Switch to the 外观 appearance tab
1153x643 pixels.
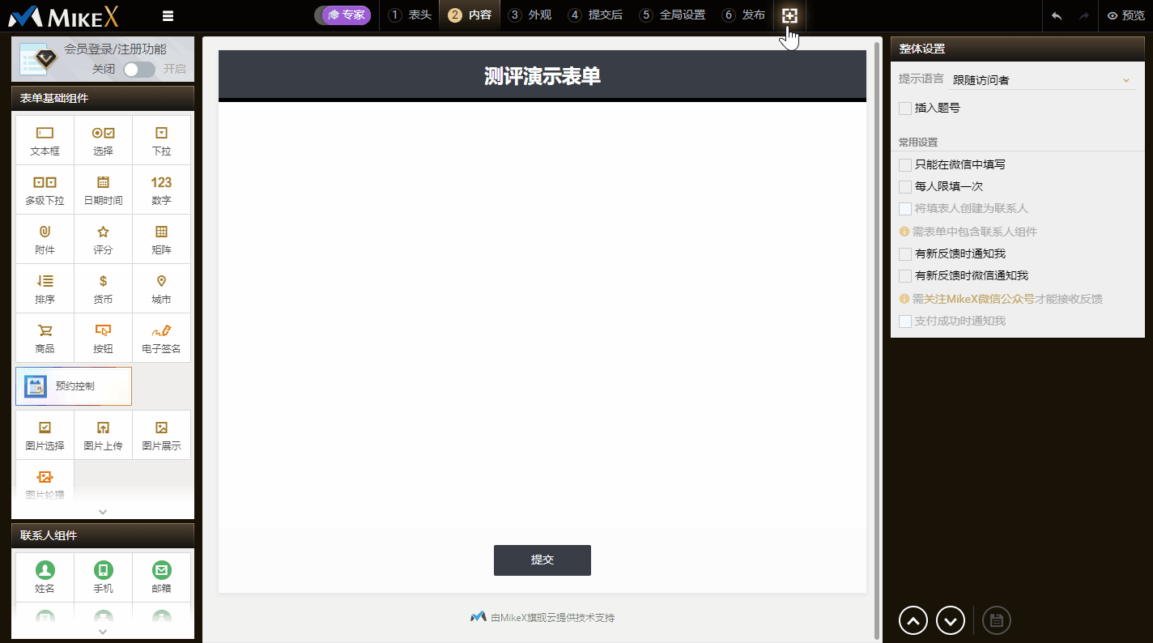coord(530,15)
